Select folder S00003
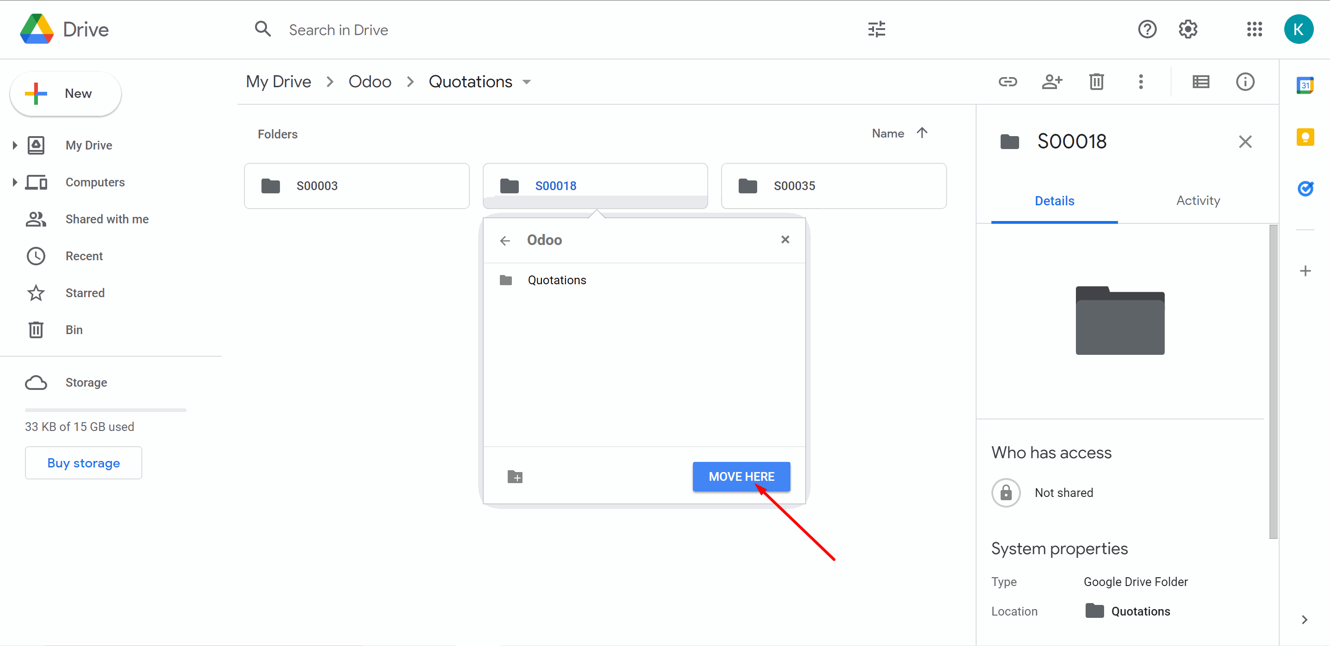Screen dimensions: 1330x646 coord(356,185)
